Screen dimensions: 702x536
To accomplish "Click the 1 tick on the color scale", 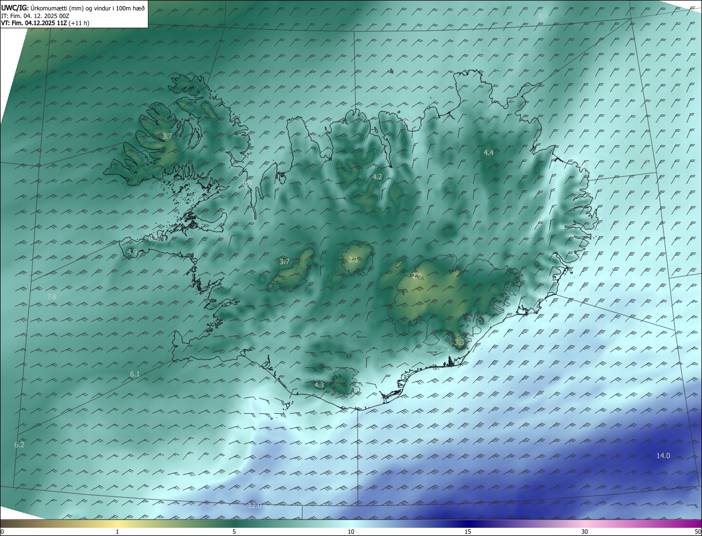I will click(117, 532).
